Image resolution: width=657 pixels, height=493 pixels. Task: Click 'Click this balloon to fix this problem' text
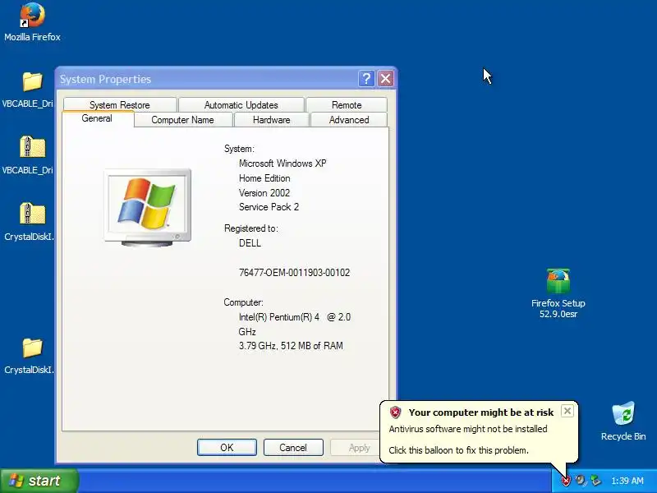(458, 450)
